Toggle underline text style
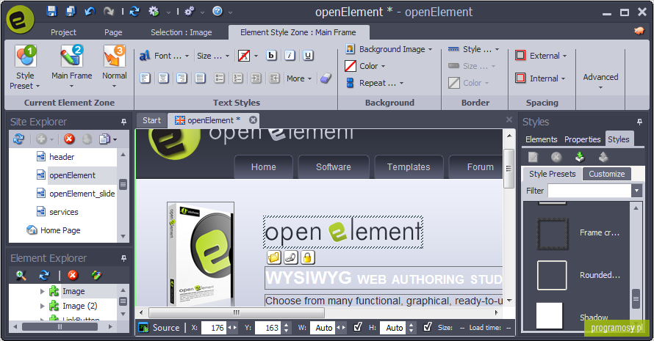The height and width of the screenshot is (341, 654). [308, 56]
